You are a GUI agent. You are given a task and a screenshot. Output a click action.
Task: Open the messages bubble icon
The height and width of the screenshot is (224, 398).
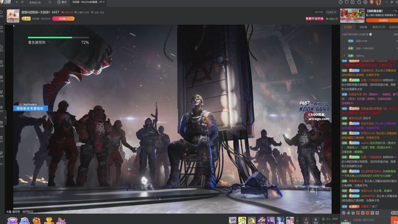pos(359,2)
